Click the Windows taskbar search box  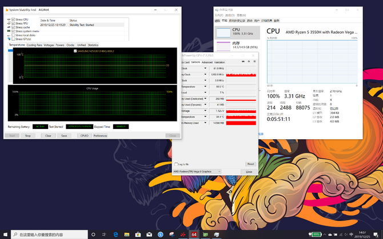[x=49, y=234]
